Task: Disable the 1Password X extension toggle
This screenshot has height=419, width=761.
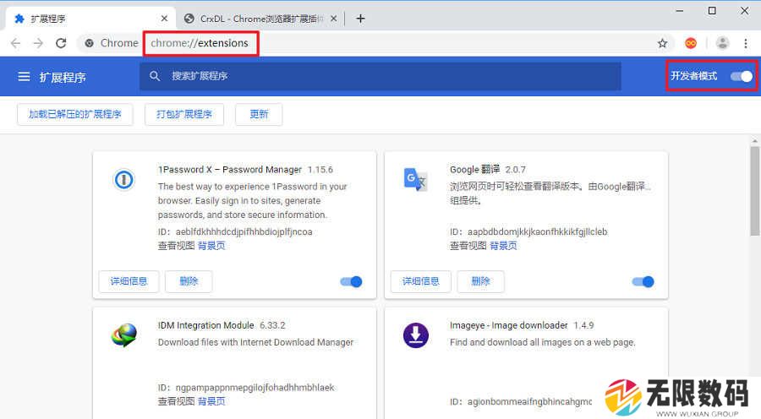Action: 352,282
